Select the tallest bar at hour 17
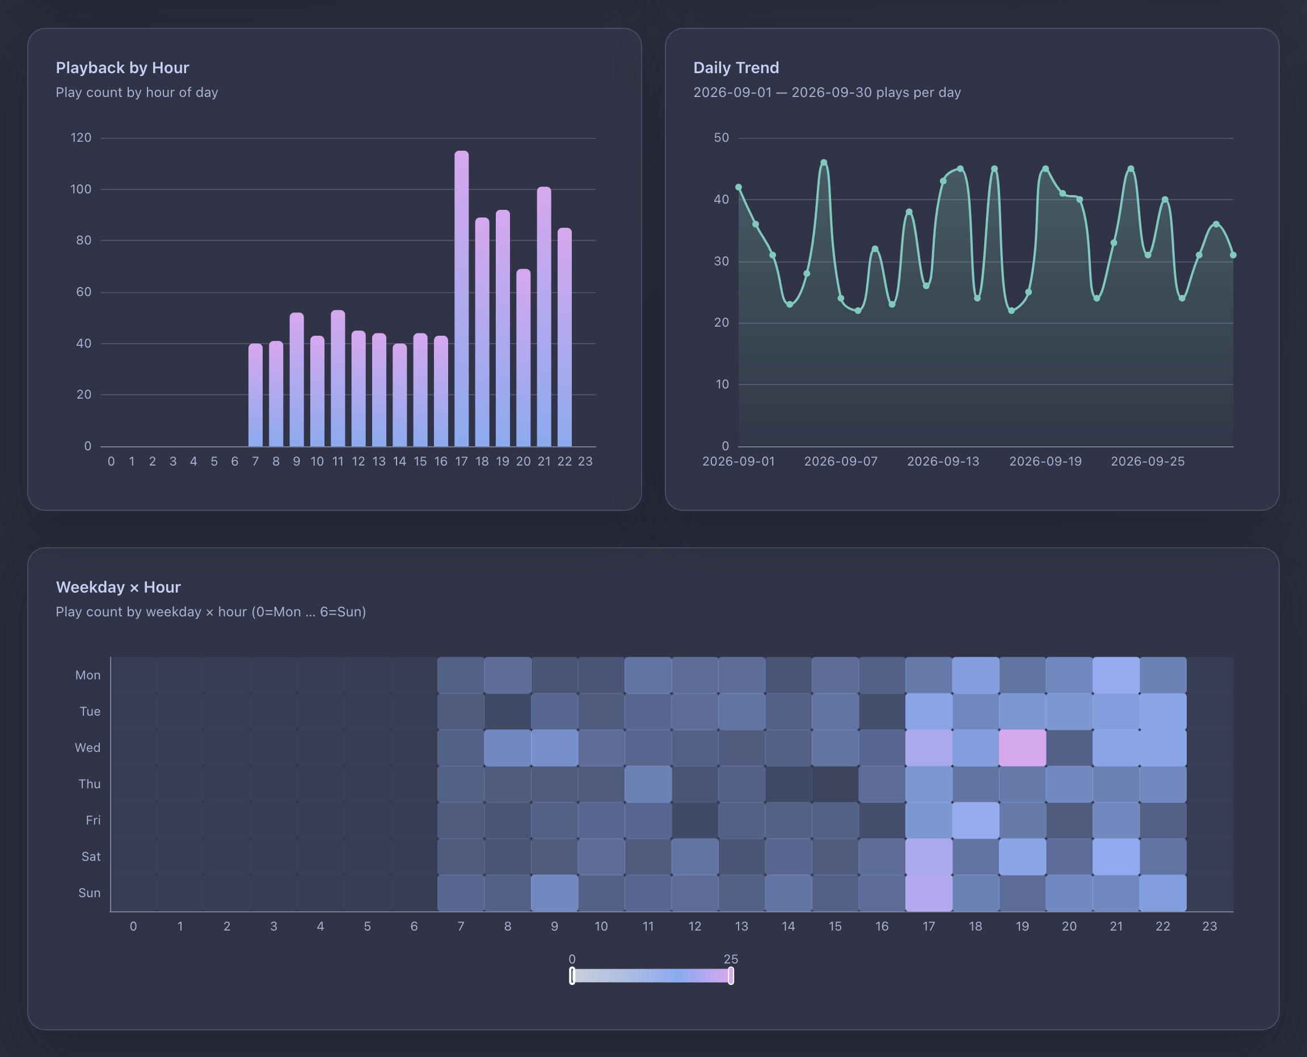The height and width of the screenshot is (1057, 1307). [x=462, y=298]
